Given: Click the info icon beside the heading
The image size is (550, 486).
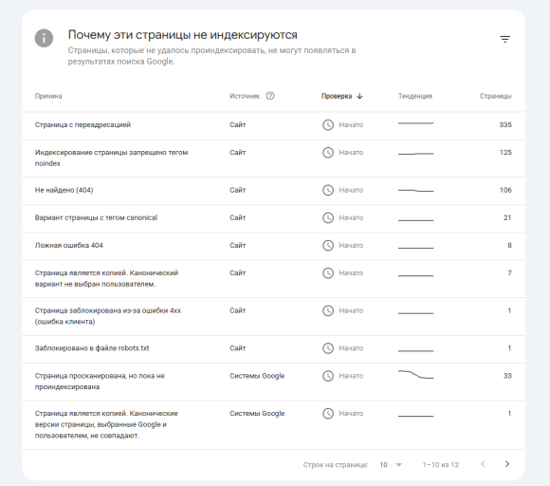Looking at the screenshot, I should pyautogui.click(x=44, y=38).
